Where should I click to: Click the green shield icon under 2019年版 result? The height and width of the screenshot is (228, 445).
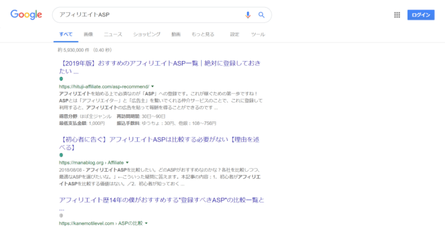coord(61,79)
